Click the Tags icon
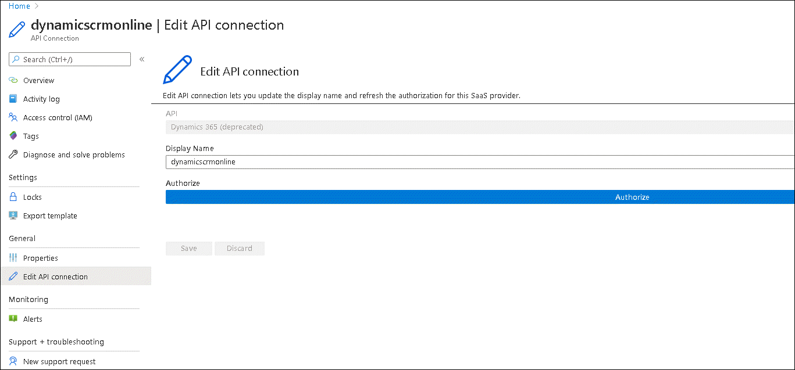This screenshot has height=370, width=795. point(13,136)
